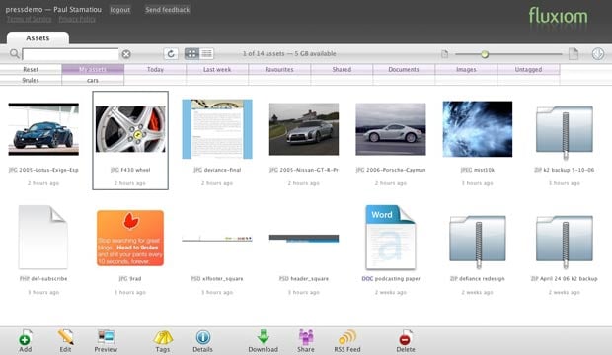The height and width of the screenshot is (355, 612).
Task: Filter by Images
Action: 466,69
